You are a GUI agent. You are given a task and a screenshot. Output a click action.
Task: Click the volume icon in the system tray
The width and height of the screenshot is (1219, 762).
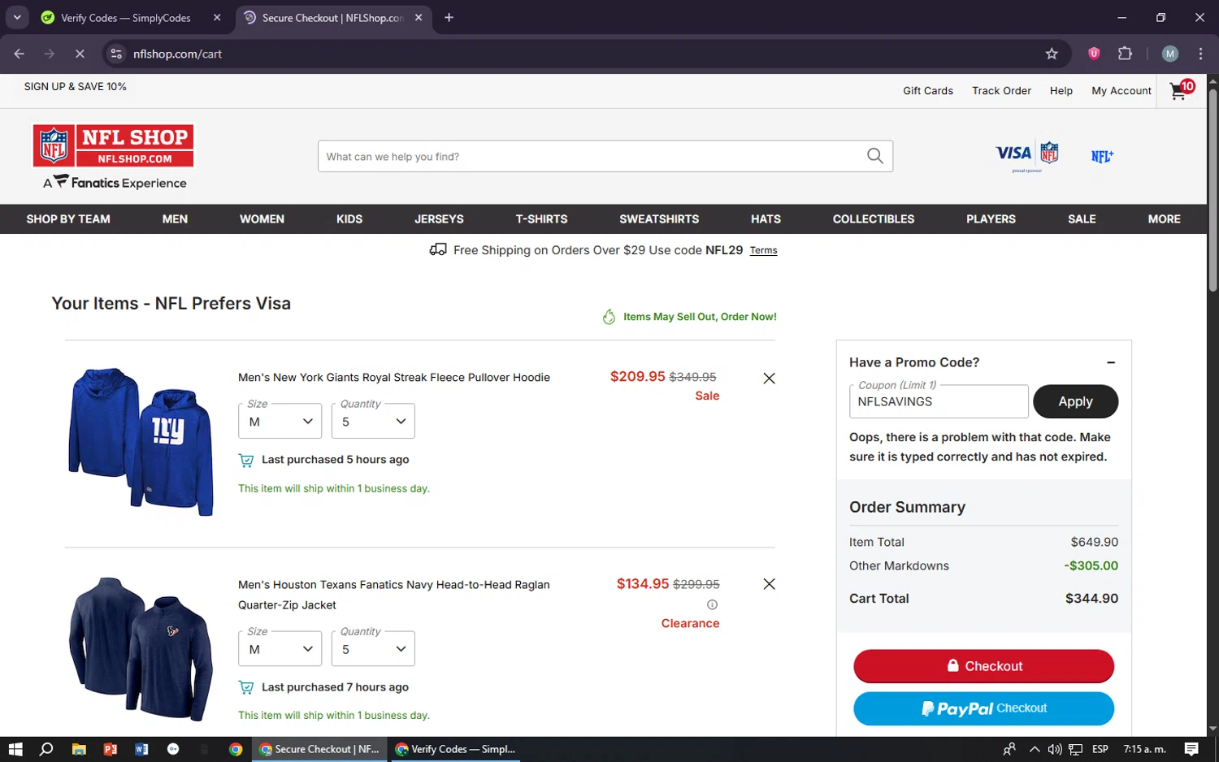tap(1055, 749)
